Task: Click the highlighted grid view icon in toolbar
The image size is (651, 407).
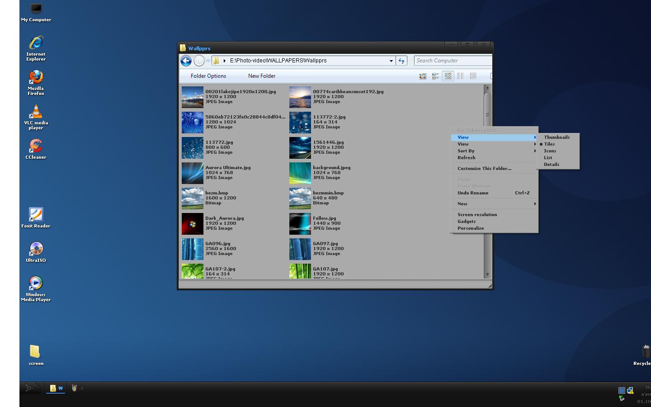Action: pos(448,76)
